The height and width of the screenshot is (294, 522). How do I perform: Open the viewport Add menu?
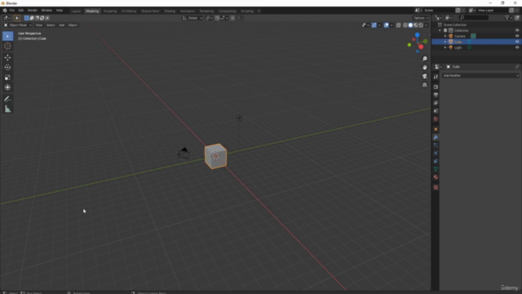62,25
